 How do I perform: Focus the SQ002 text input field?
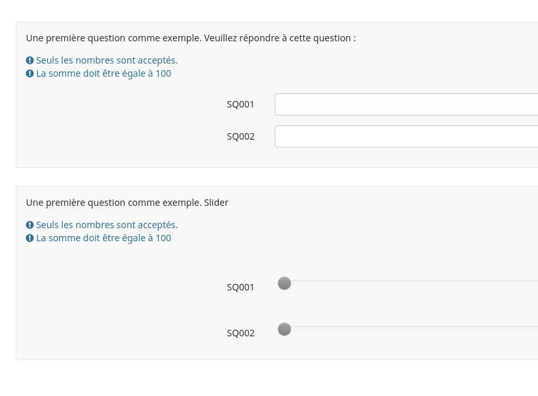(x=406, y=136)
